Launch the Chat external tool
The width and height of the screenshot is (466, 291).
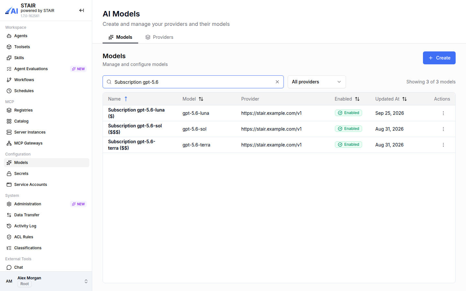(47, 267)
